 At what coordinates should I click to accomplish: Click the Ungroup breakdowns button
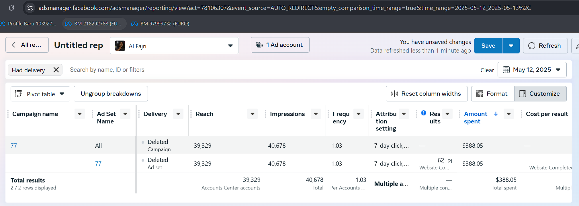click(x=111, y=94)
